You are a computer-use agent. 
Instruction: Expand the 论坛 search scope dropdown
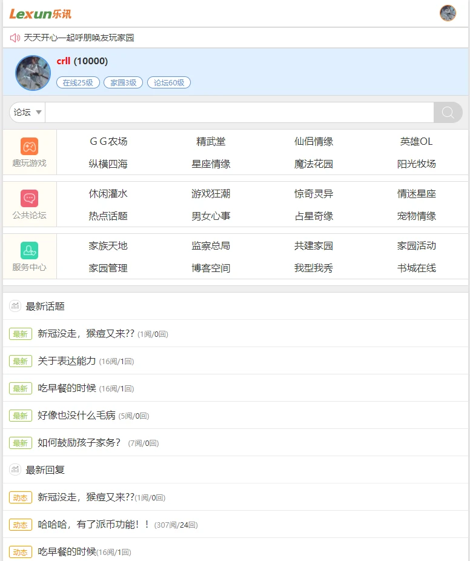pos(27,112)
